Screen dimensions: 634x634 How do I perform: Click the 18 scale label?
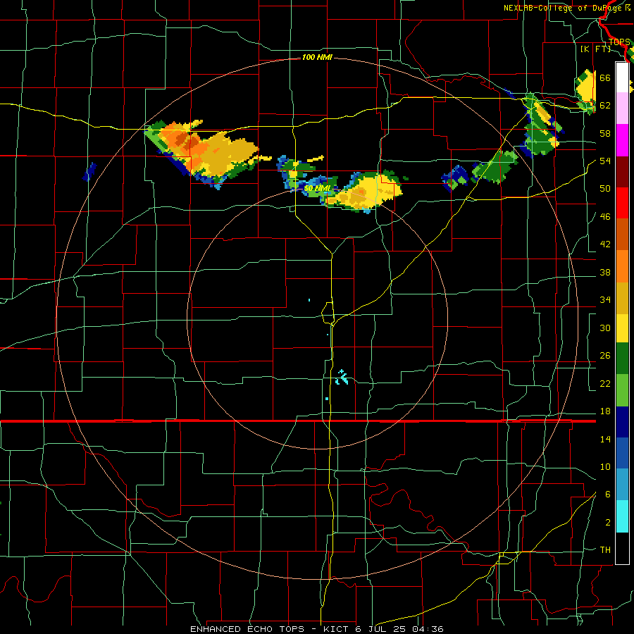pos(605,411)
